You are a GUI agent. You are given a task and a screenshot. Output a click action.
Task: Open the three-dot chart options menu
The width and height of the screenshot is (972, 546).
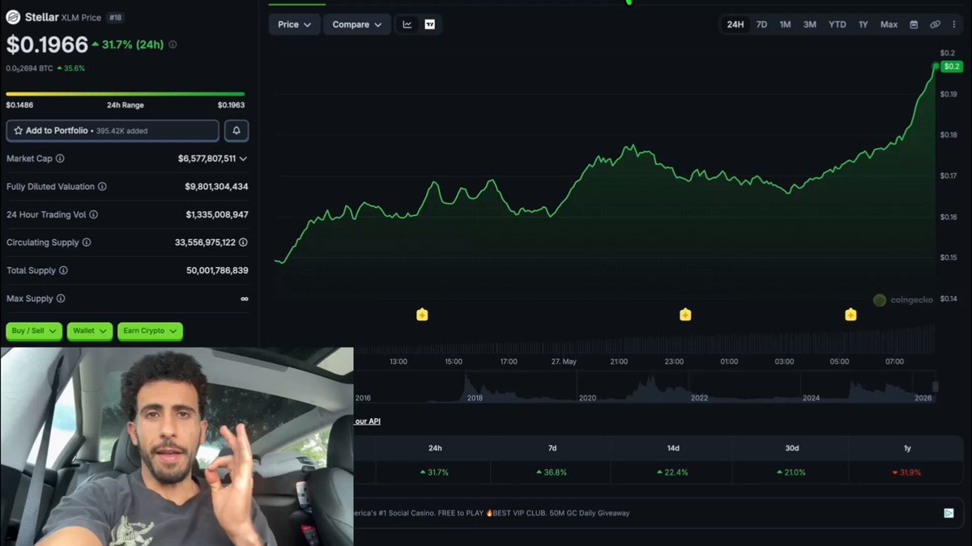[953, 24]
